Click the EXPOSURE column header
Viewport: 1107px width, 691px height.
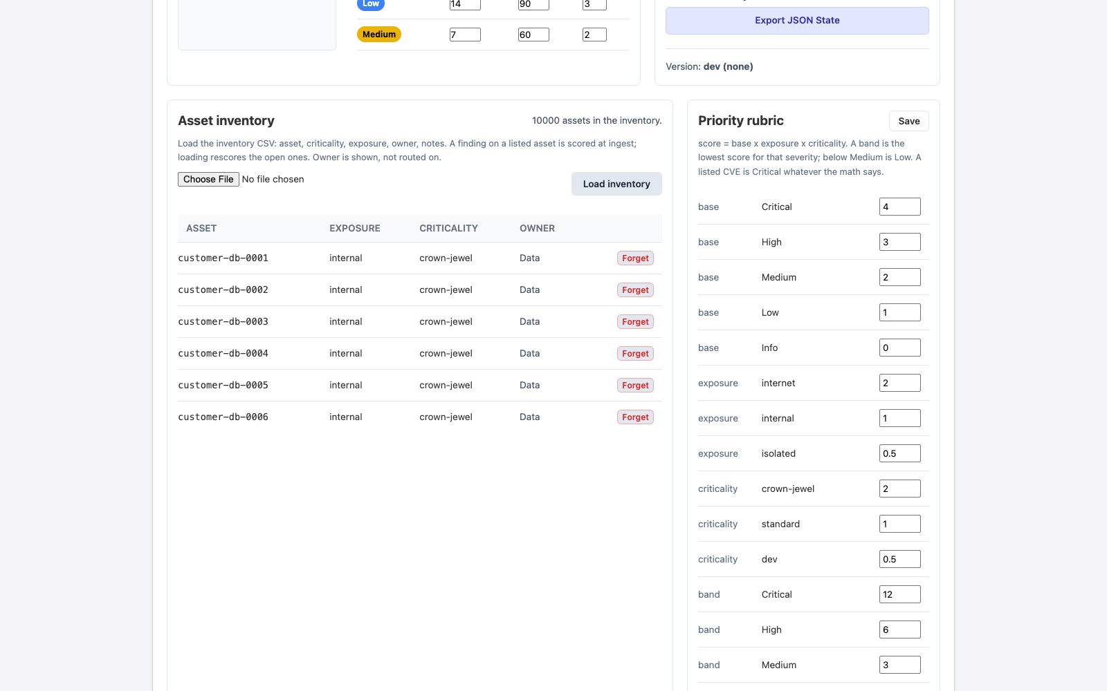[x=355, y=228]
